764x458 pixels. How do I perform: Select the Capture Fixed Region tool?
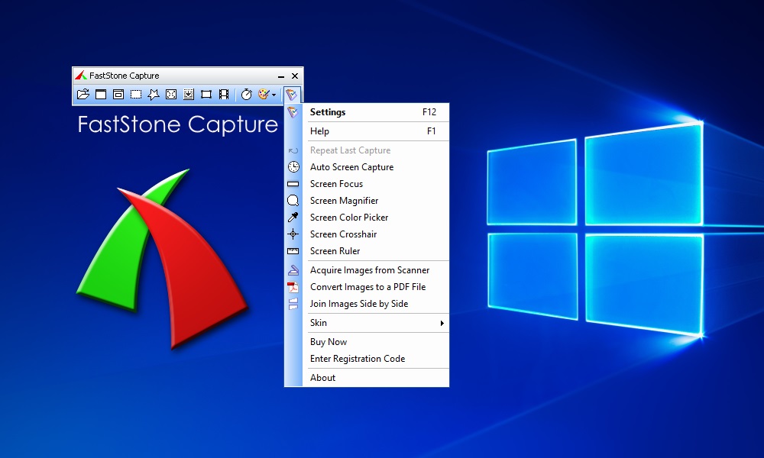click(206, 94)
